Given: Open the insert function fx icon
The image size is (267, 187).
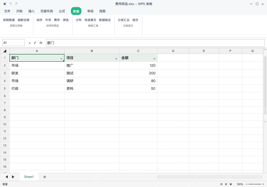Looking at the screenshot, I should pyautogui.click(x=41, y=43).
